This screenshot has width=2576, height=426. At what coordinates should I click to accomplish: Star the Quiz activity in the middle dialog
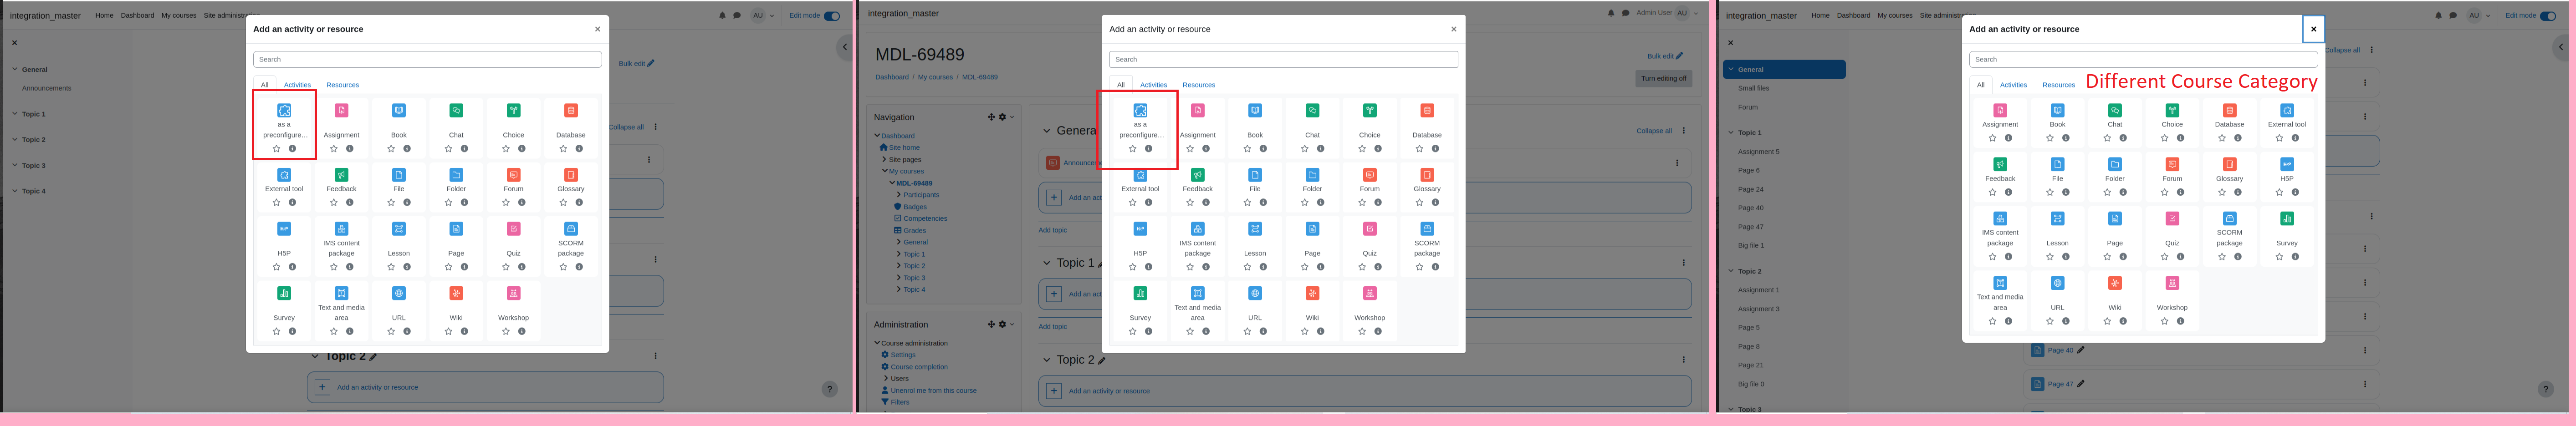coord(1362,267)
